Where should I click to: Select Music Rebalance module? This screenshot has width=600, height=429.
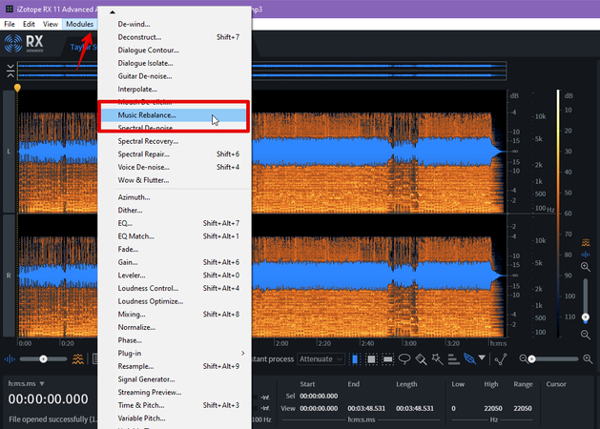click(x=175, y=115)
